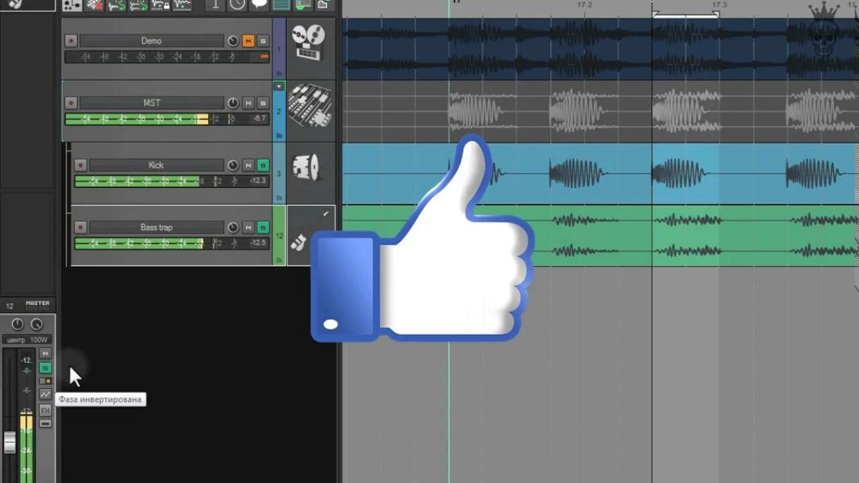Select the green Bass trap audio clip
Viewport: 859px width, 483px height.
tap(600, 236)
